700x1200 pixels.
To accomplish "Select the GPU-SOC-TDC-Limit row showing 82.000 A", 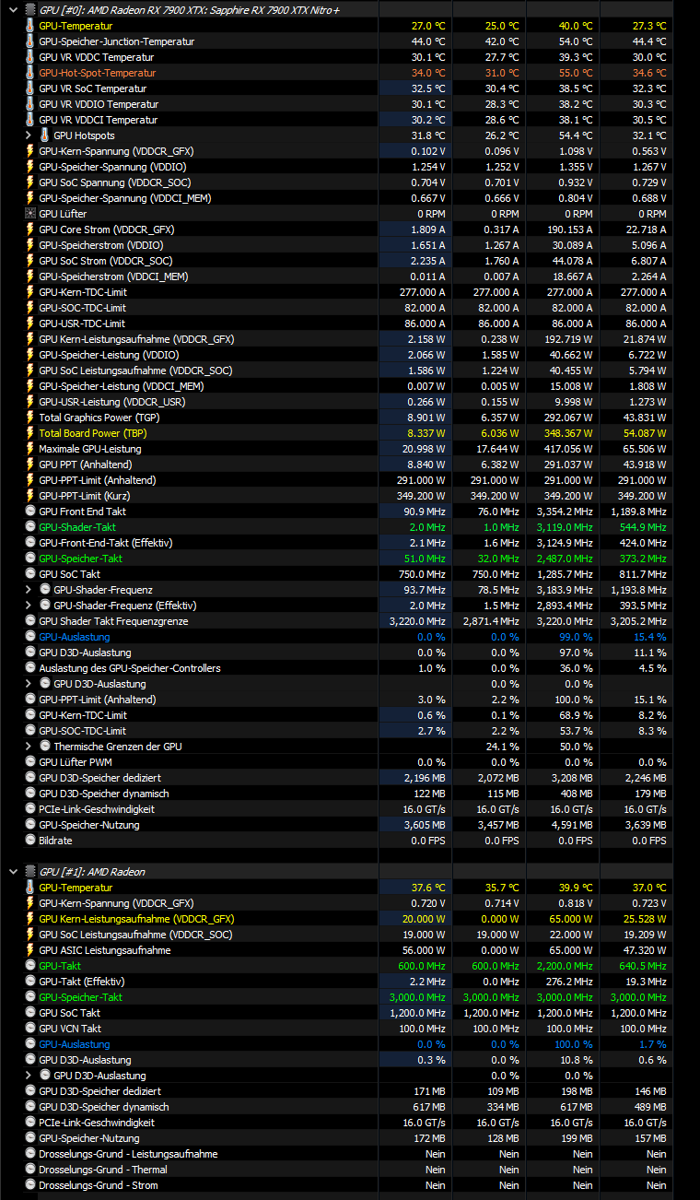I will click(x=348, y=308).
